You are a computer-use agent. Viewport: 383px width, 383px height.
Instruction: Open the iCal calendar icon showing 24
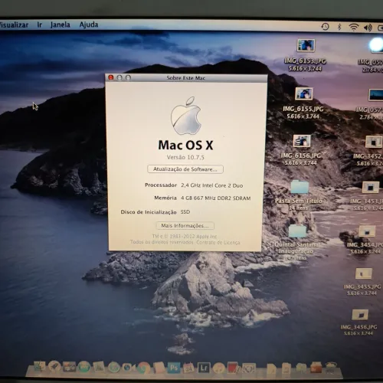tap(188, 368)
